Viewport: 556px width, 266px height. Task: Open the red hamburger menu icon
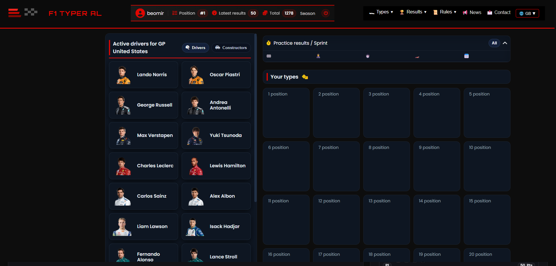pyautogui.click(x=15, y=13)
